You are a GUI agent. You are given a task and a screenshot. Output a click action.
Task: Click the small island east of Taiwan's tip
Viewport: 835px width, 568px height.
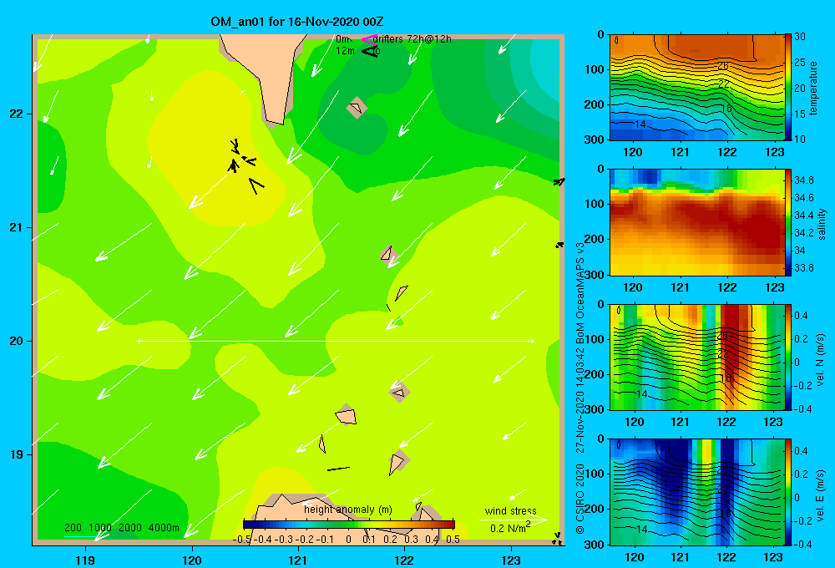[x=357, y=108]
